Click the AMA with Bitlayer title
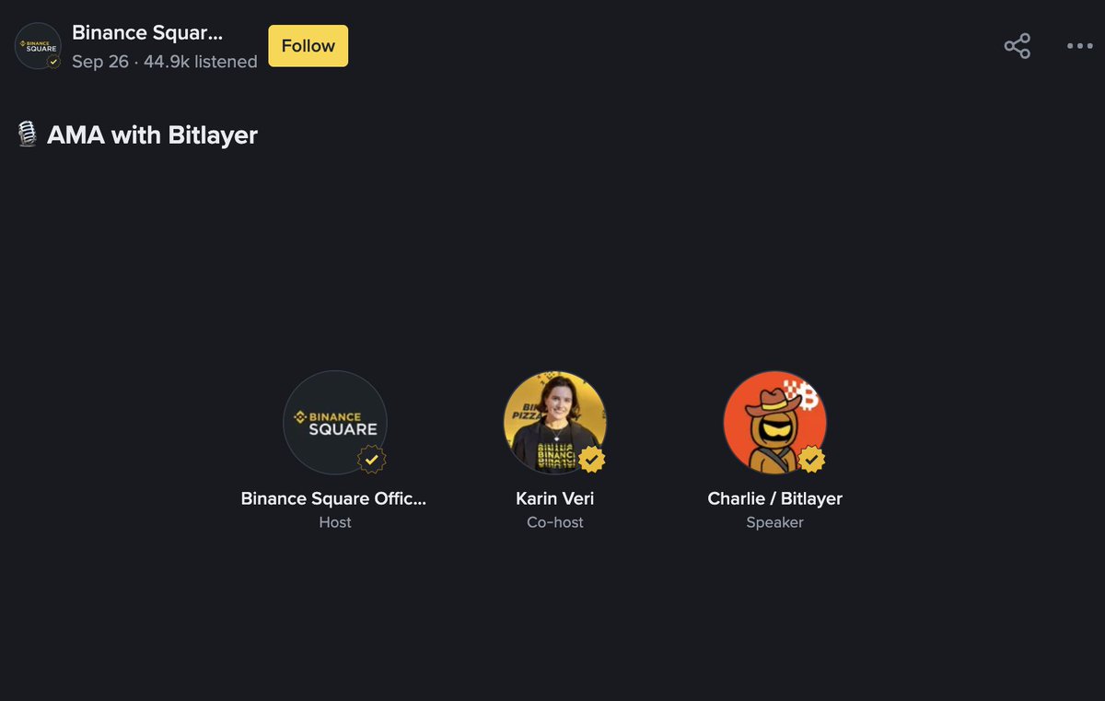1105x701 pixels. (x=152, y=135)
